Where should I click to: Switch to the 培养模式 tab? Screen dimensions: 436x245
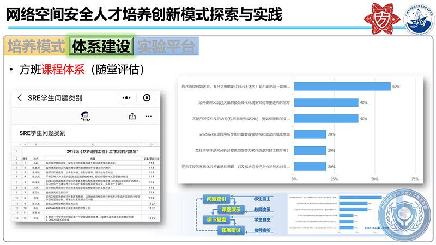point(36,46)
